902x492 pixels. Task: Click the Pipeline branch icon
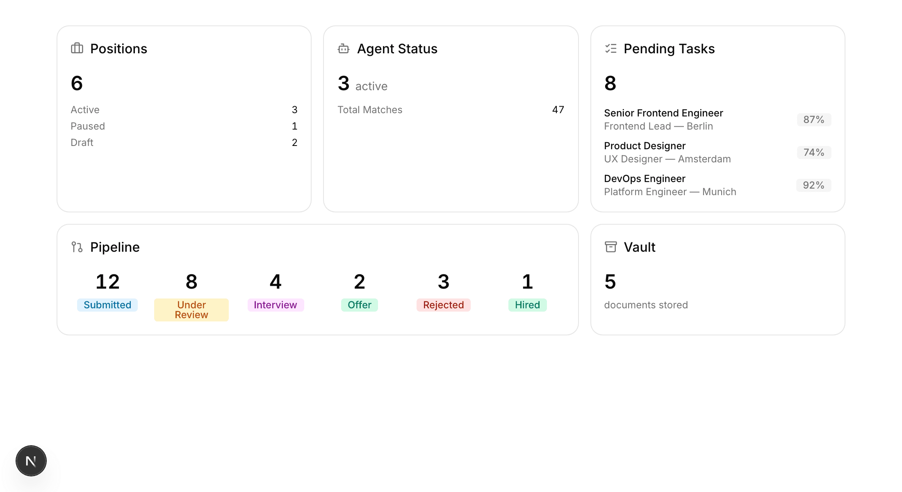(77, 247)
